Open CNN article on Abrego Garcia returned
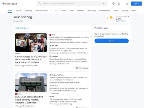 coord(69,38)
